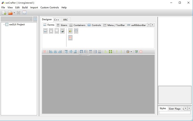Open the dropdown arrow beside the Open folder icon

[x=14, y=13]
